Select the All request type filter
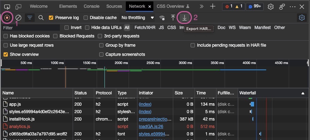Screen dimensions: 310x140 coord(127,28)
